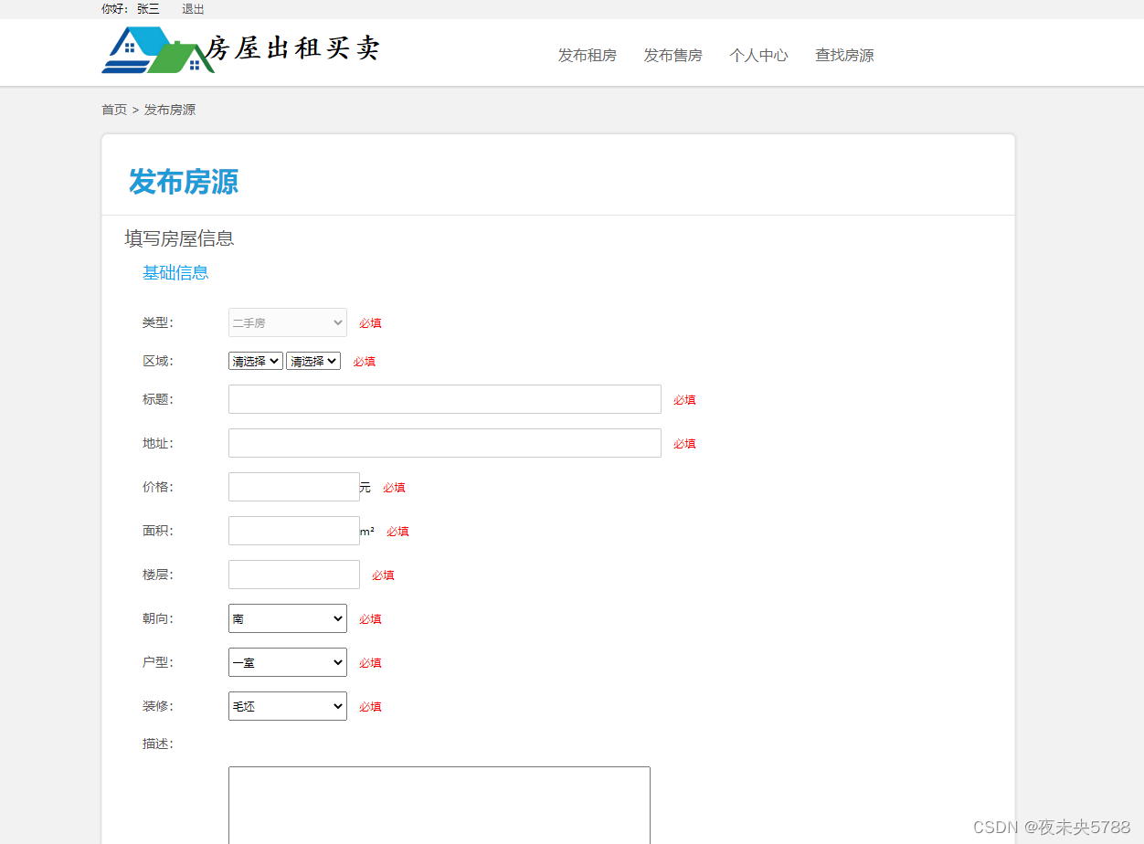Focus the 地址 text input

pos(445,443)
